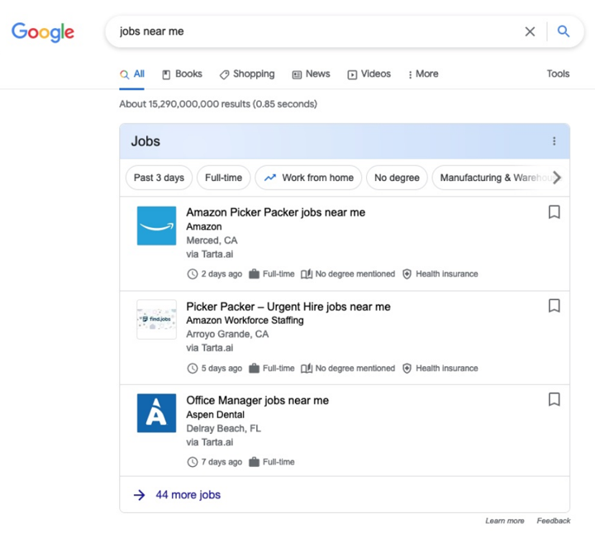Click '5 days ago' posting time
The image size is (595, 538).
[215, 369]
